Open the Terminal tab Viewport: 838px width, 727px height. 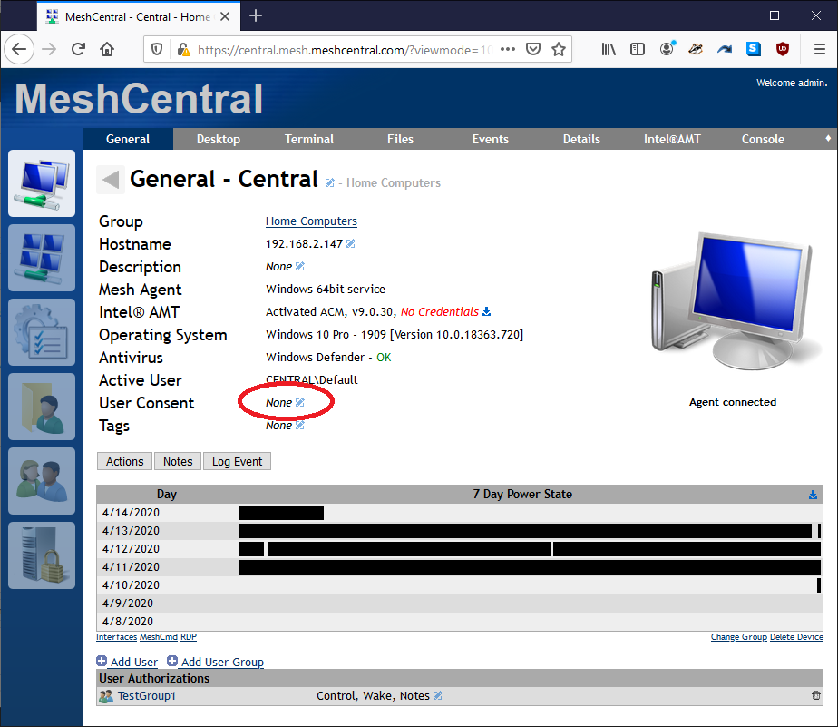point(309,139)
